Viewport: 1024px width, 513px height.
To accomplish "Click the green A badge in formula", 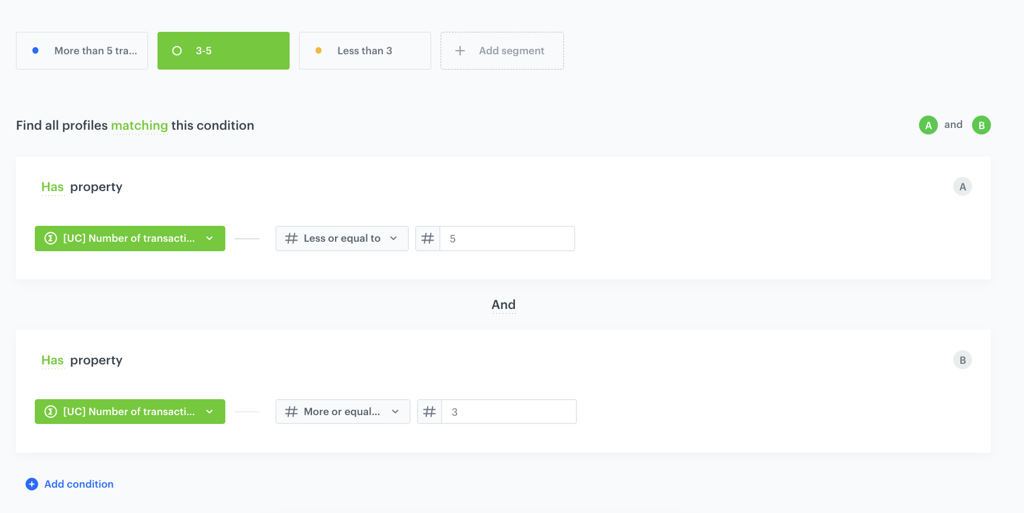I will pos(928,125).
